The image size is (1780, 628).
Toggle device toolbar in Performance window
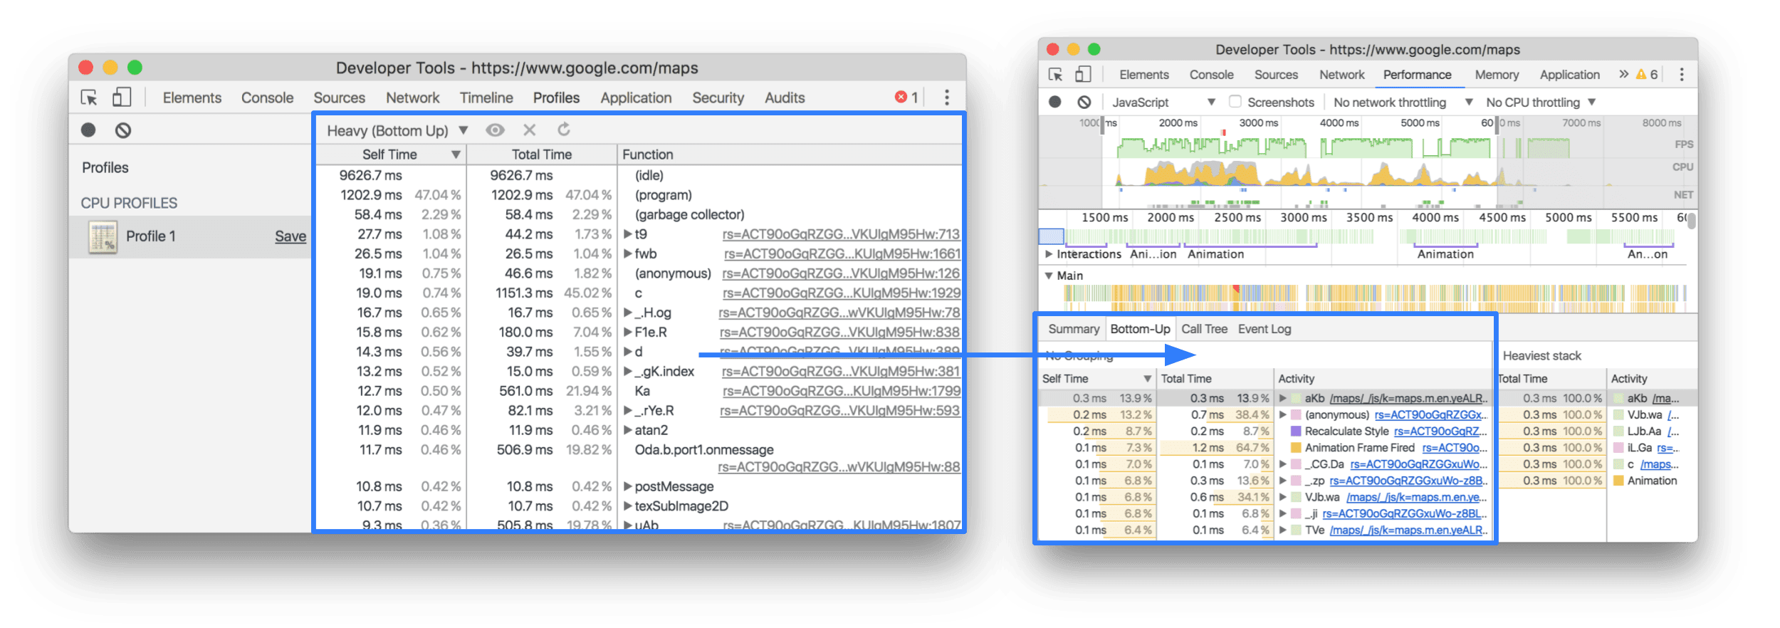point(1083,75)
